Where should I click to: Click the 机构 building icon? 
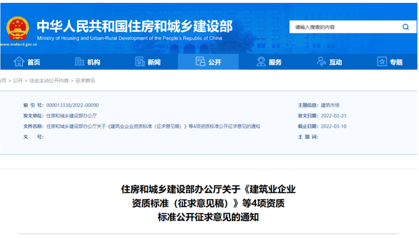79,61
